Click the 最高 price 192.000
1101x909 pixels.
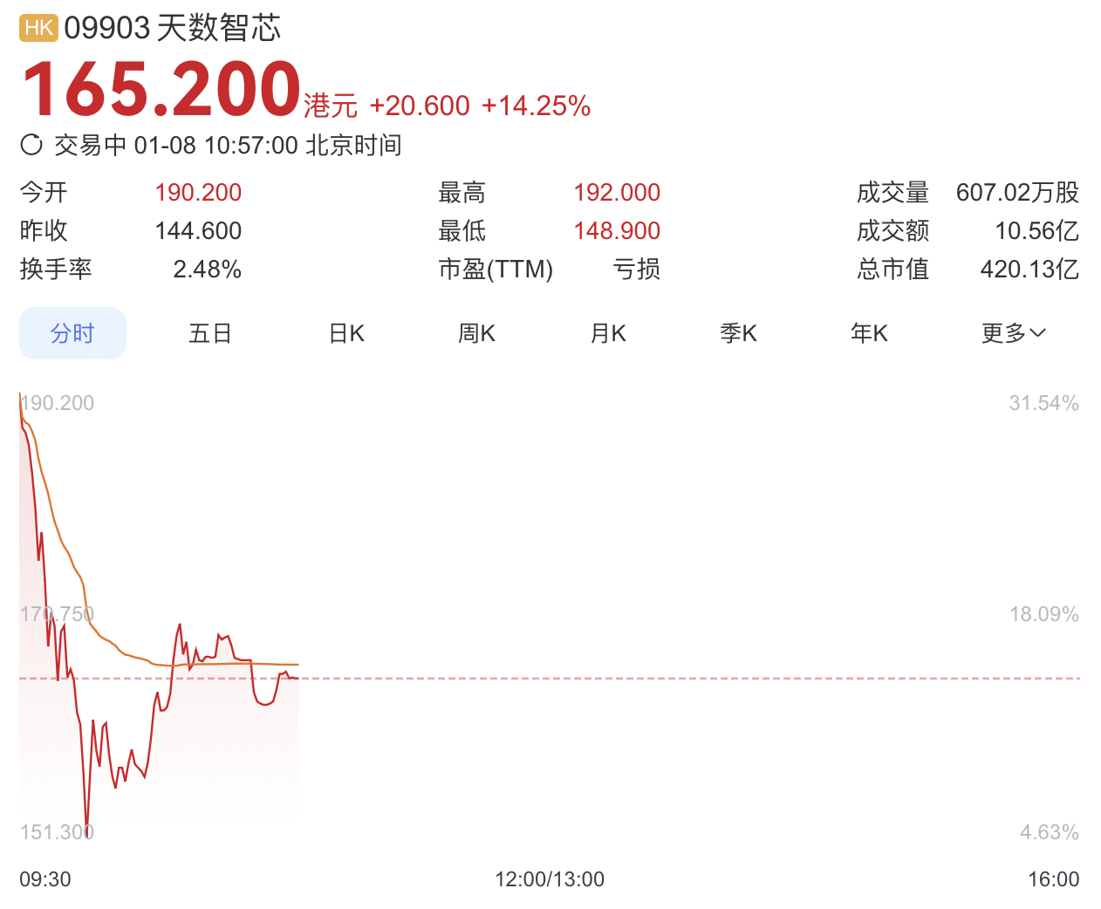(x=617, y=192)
